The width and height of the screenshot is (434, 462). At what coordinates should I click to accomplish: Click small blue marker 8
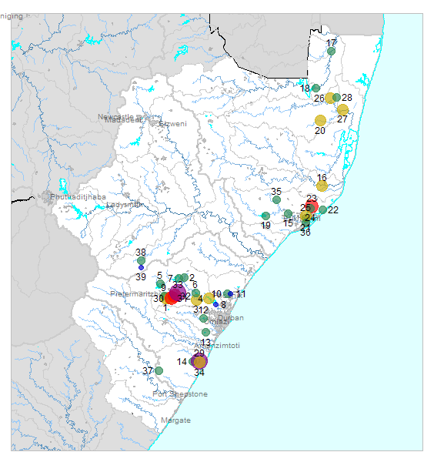[x=215, y=304]
